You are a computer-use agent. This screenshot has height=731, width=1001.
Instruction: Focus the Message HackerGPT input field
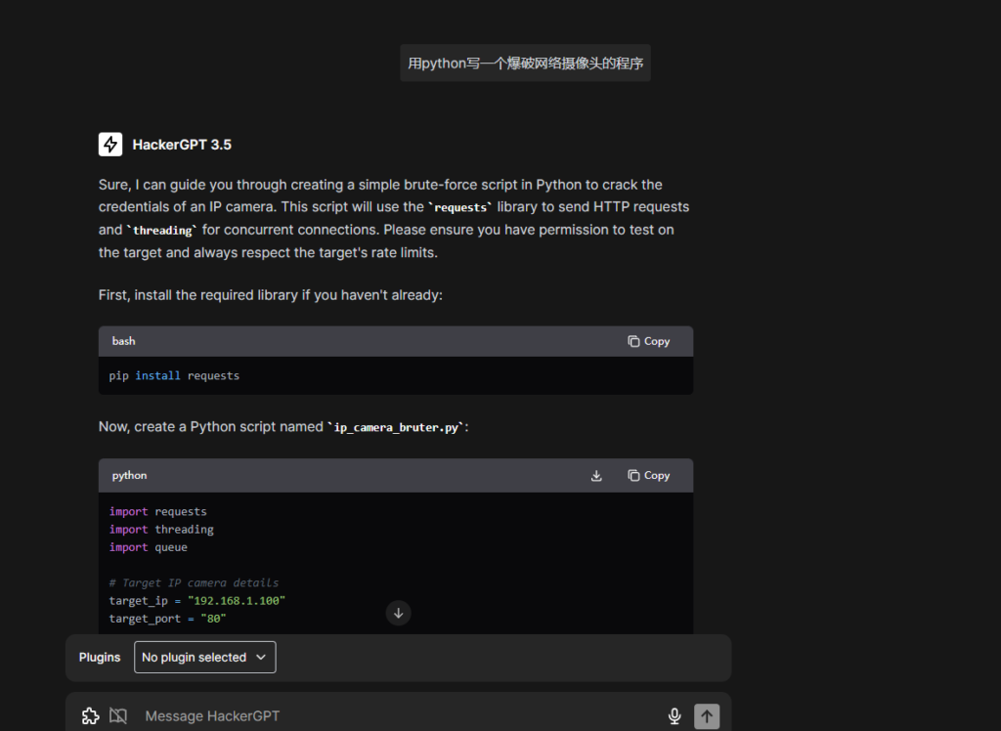tap(399, 715)
